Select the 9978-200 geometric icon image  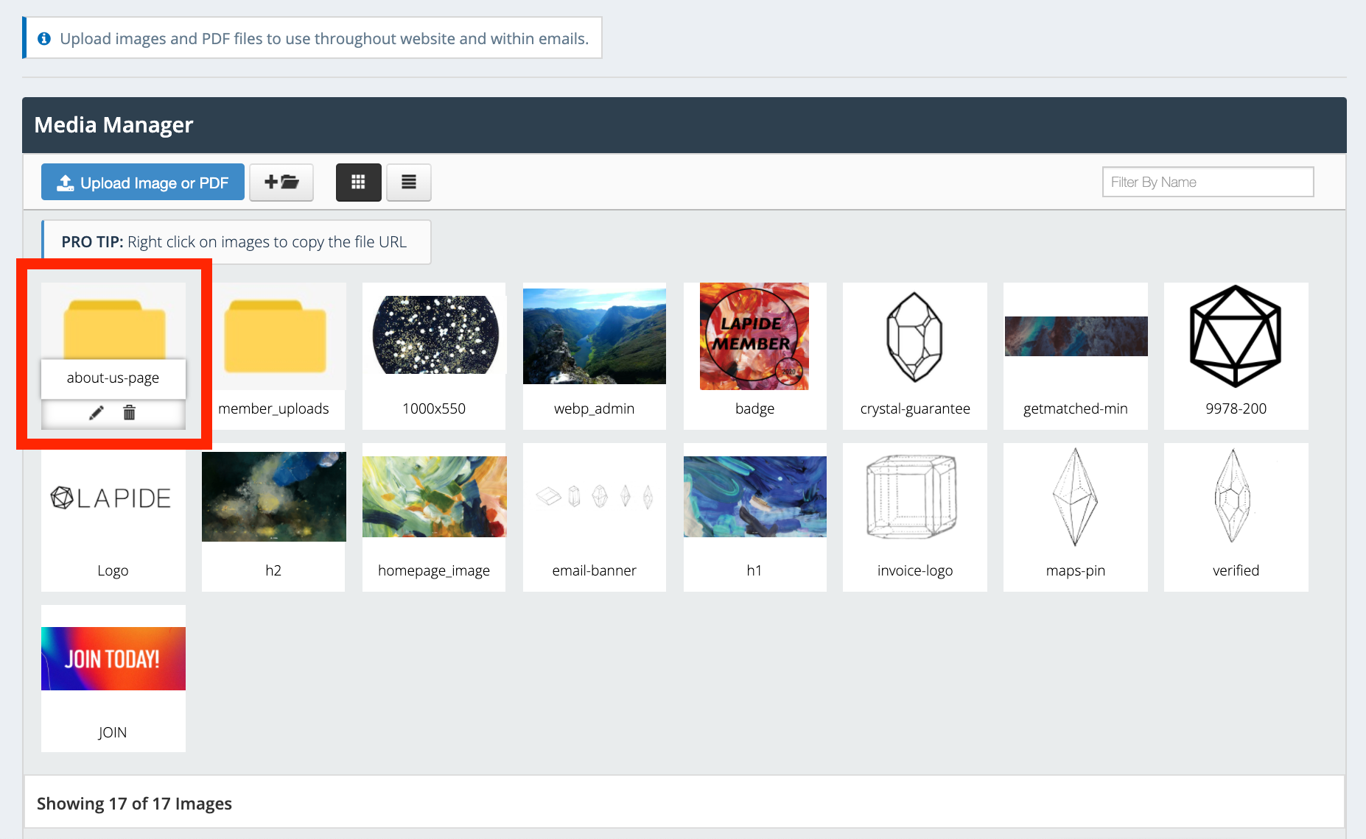pos(1235,336)
